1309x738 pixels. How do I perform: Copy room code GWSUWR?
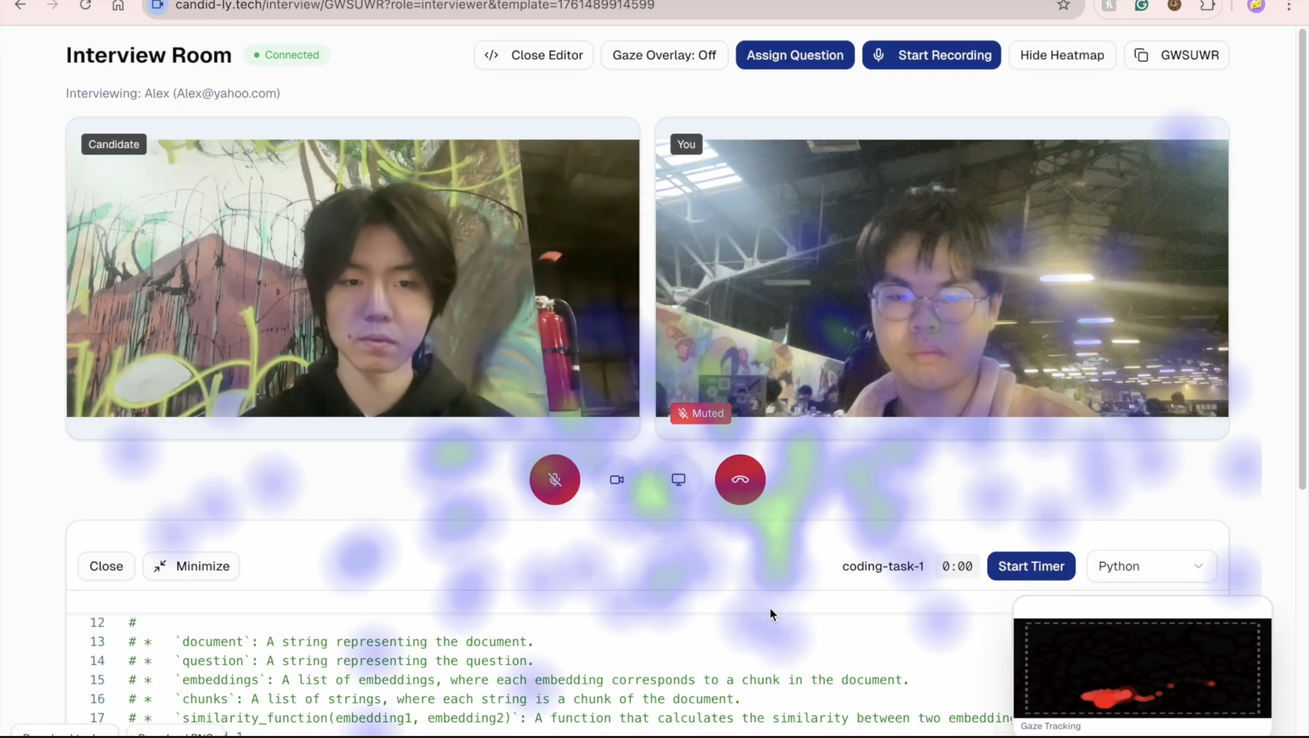[1176, 55]
